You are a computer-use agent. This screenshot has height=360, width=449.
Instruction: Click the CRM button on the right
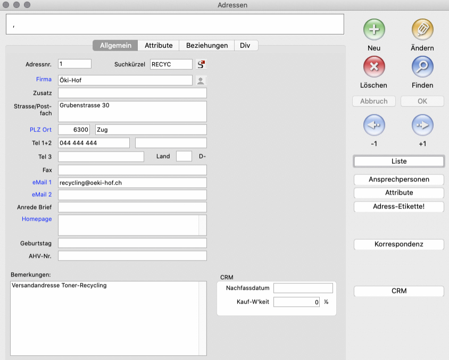(399, 291)
